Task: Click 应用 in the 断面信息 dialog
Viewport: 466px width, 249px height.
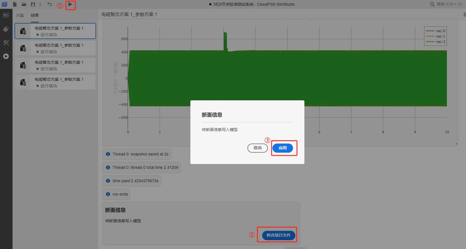Action: (283, 148)
